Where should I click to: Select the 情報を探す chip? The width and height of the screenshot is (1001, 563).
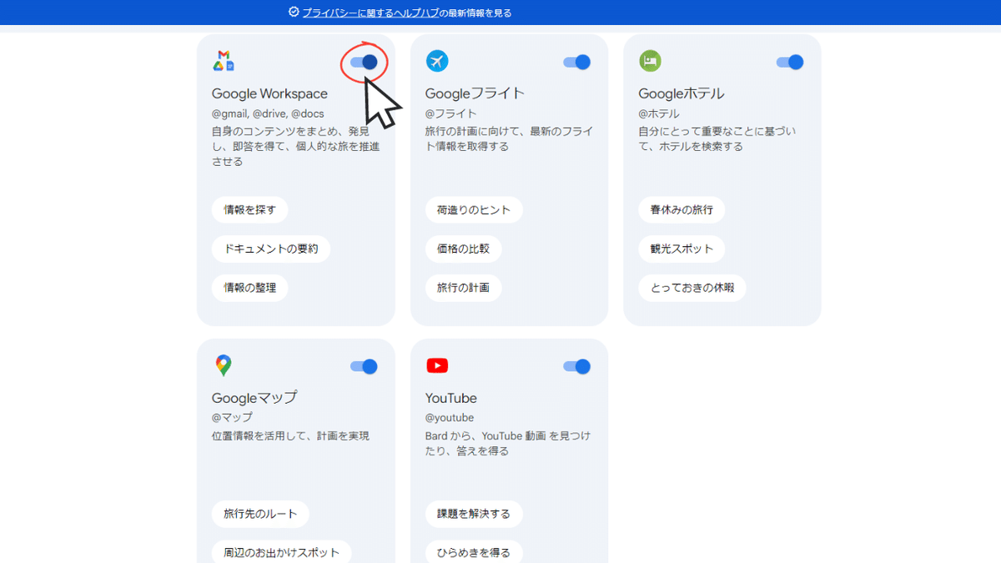coord(249,209)
